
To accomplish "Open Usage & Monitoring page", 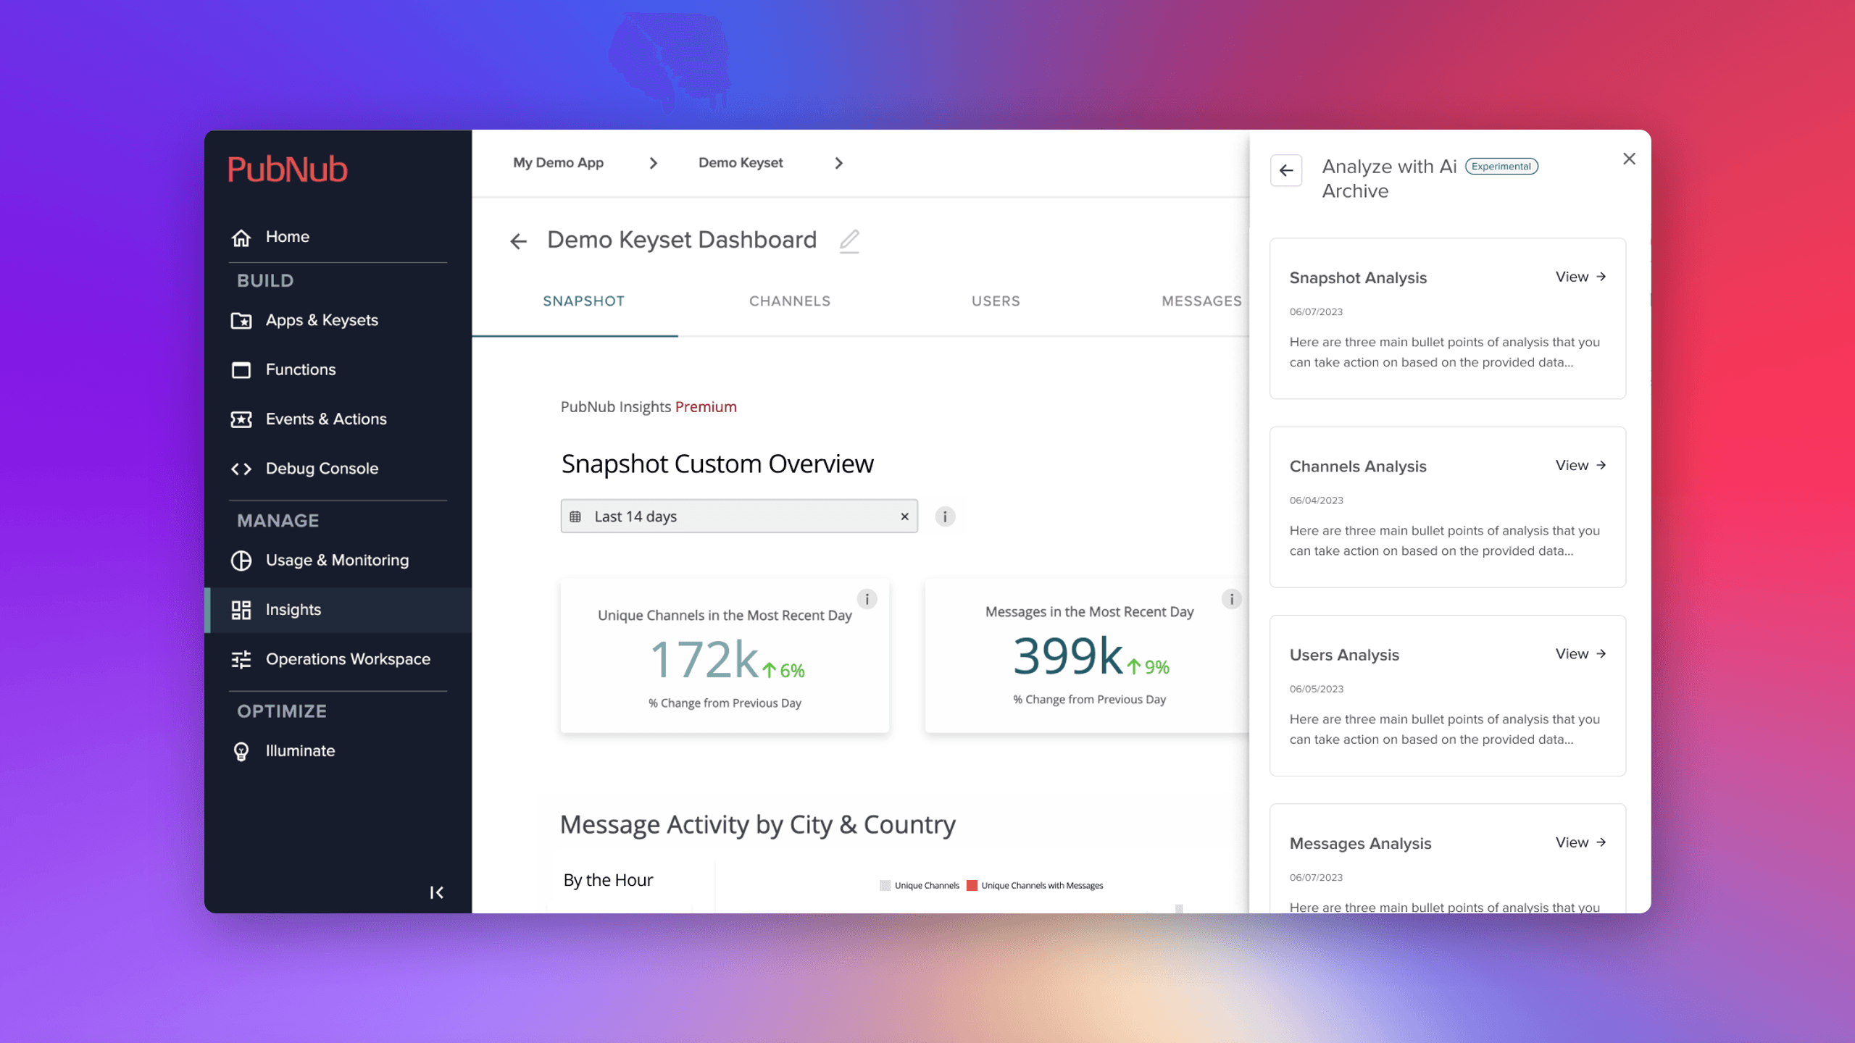I will tap(336, 561).
